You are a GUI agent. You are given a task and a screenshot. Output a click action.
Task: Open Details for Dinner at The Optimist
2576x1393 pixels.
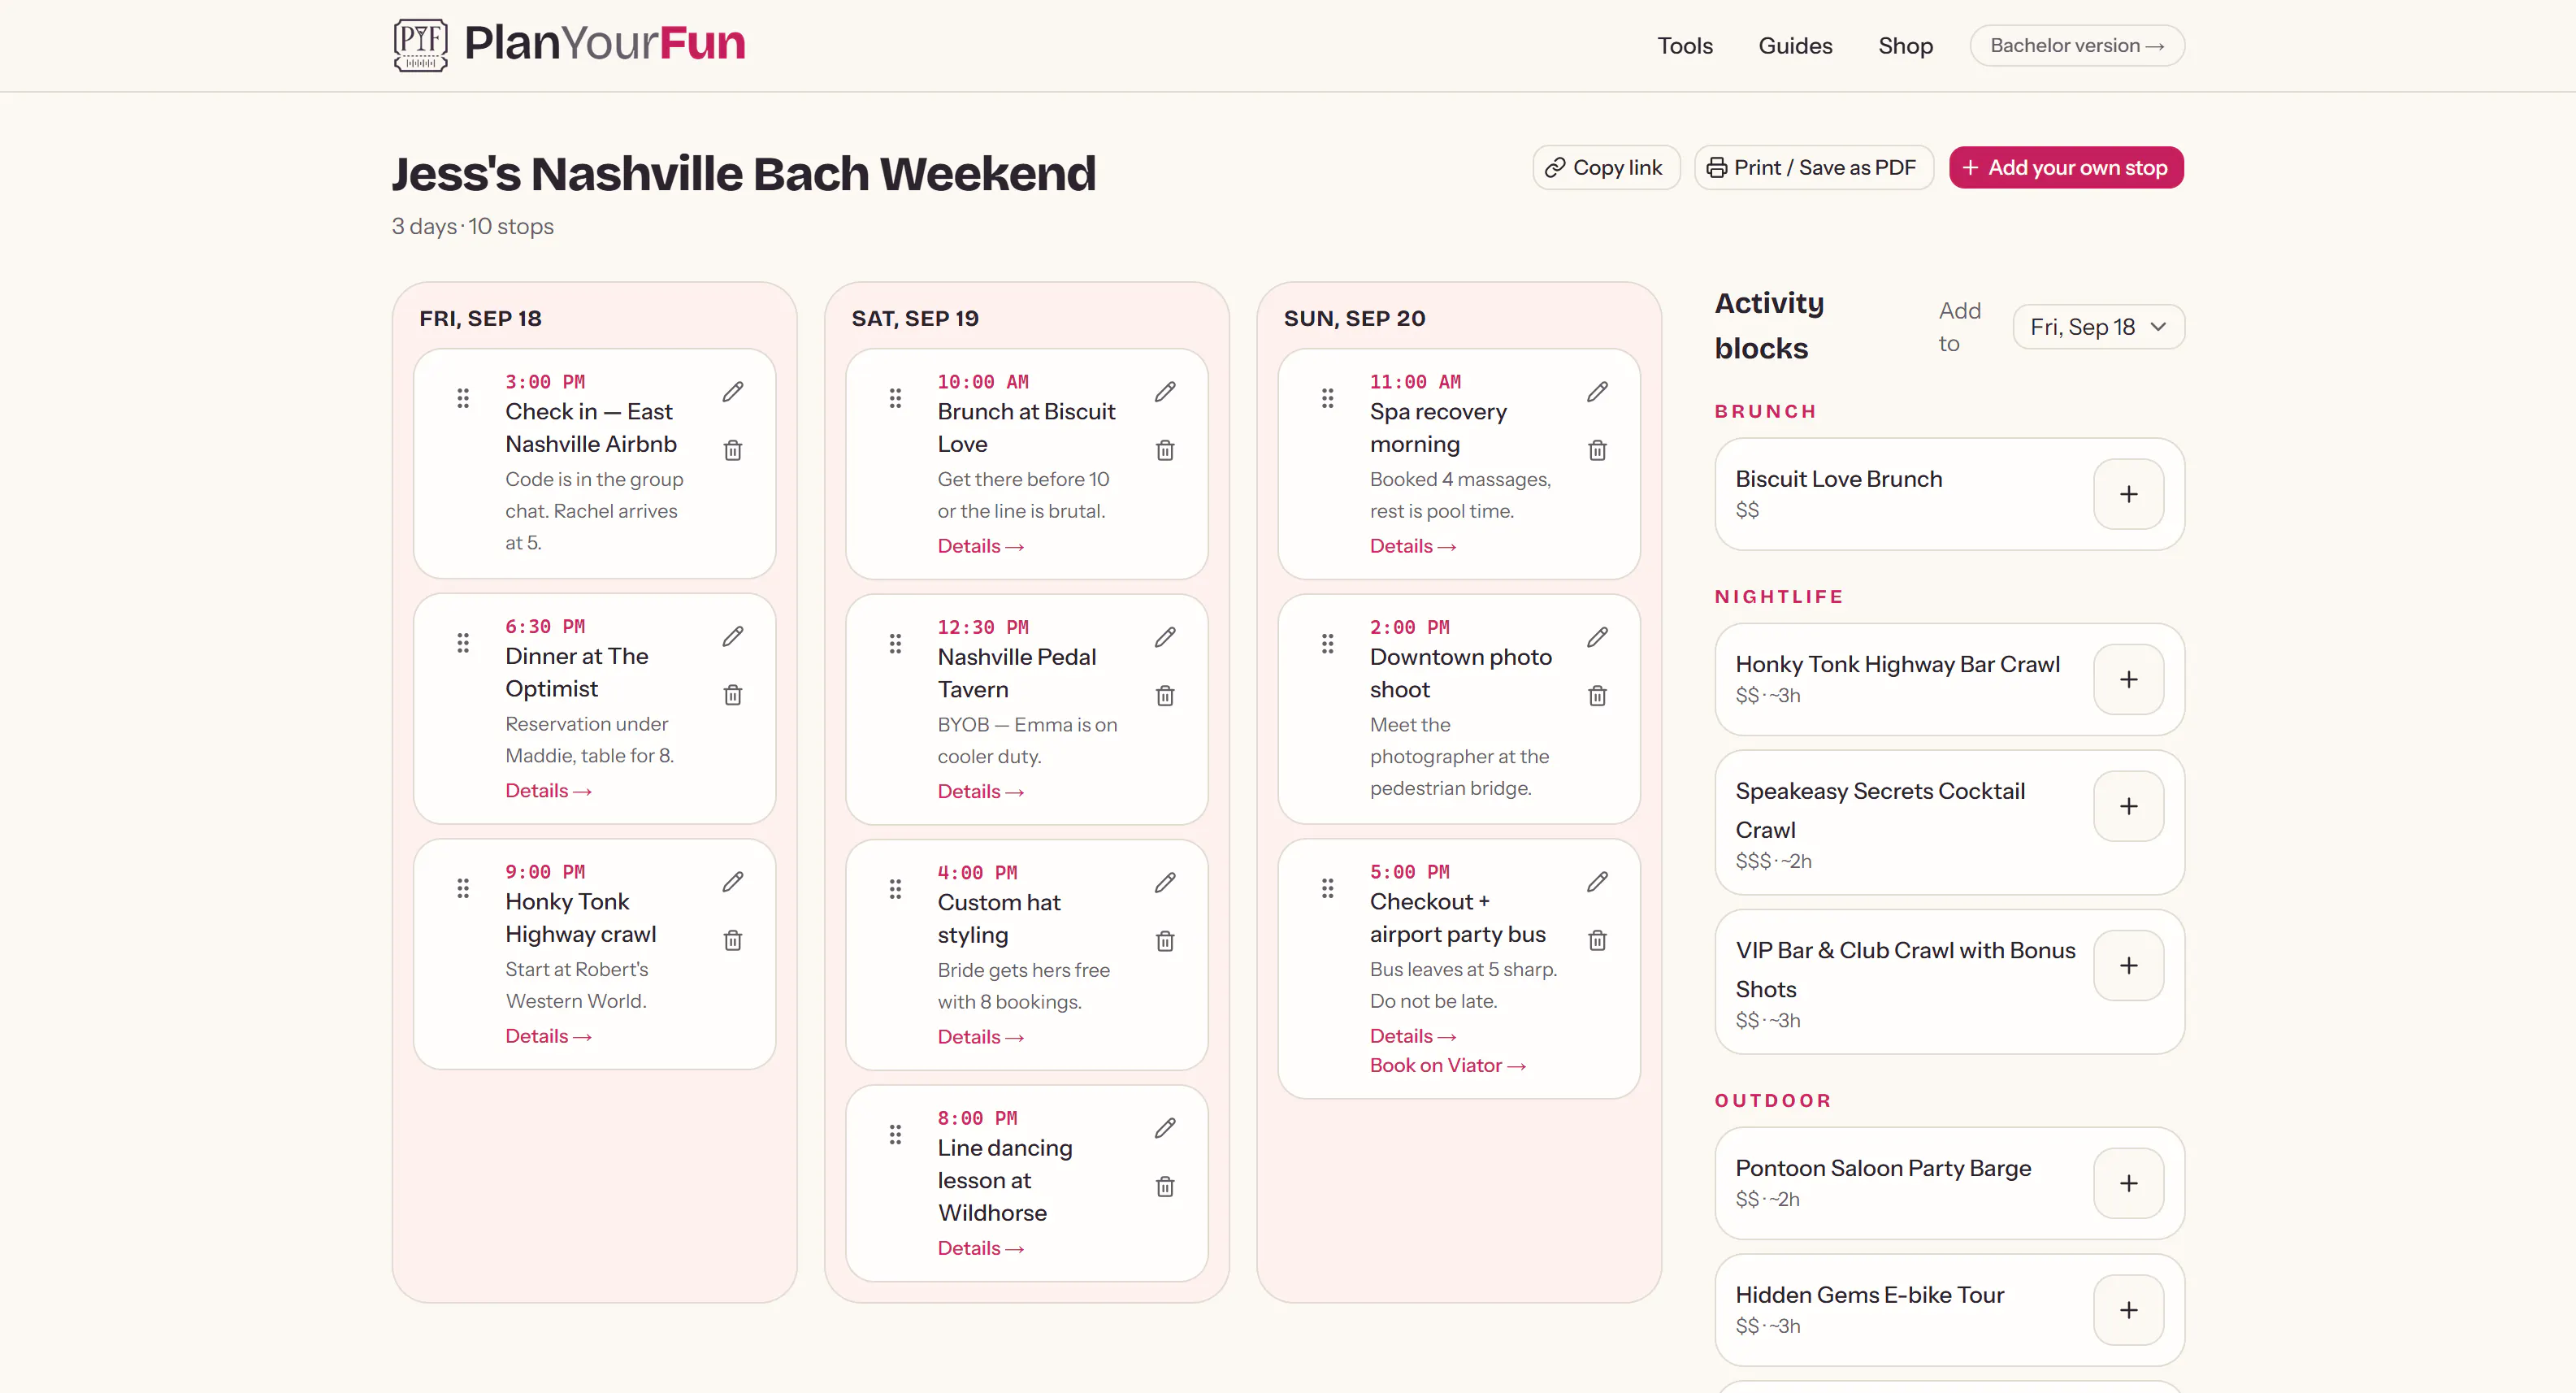pos(548,791)
